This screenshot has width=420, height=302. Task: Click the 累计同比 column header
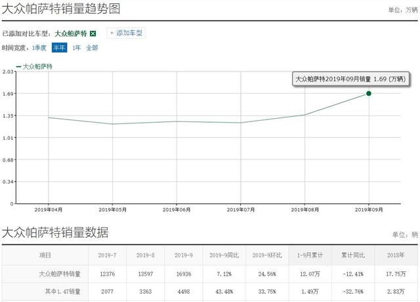(353, 255)
